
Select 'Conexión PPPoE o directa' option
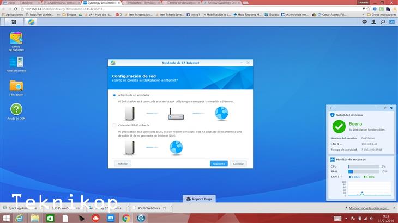pos(114,125)
